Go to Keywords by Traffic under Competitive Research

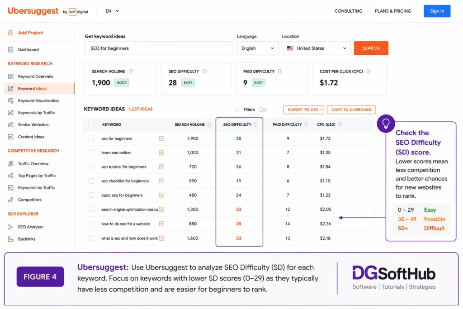pyautogui.click(x=36, y=188)
